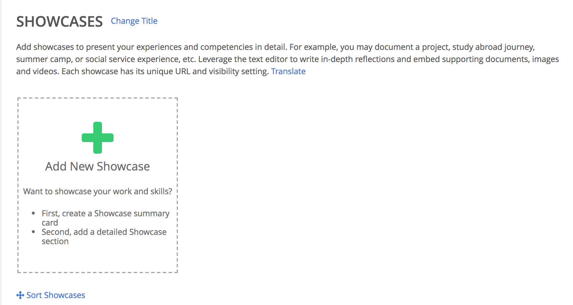Open the Change Title link
Screen dimensions: 573x305
[134, 21]
